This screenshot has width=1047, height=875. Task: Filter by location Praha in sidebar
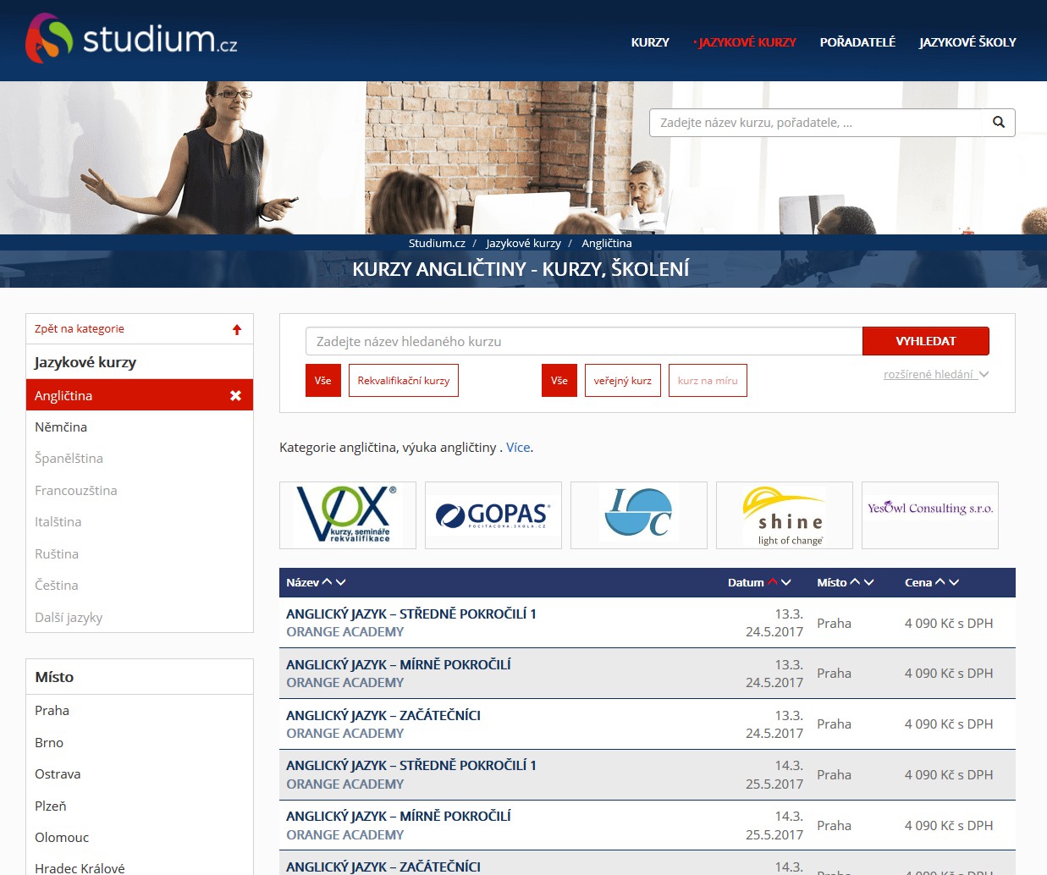(140, 711)
